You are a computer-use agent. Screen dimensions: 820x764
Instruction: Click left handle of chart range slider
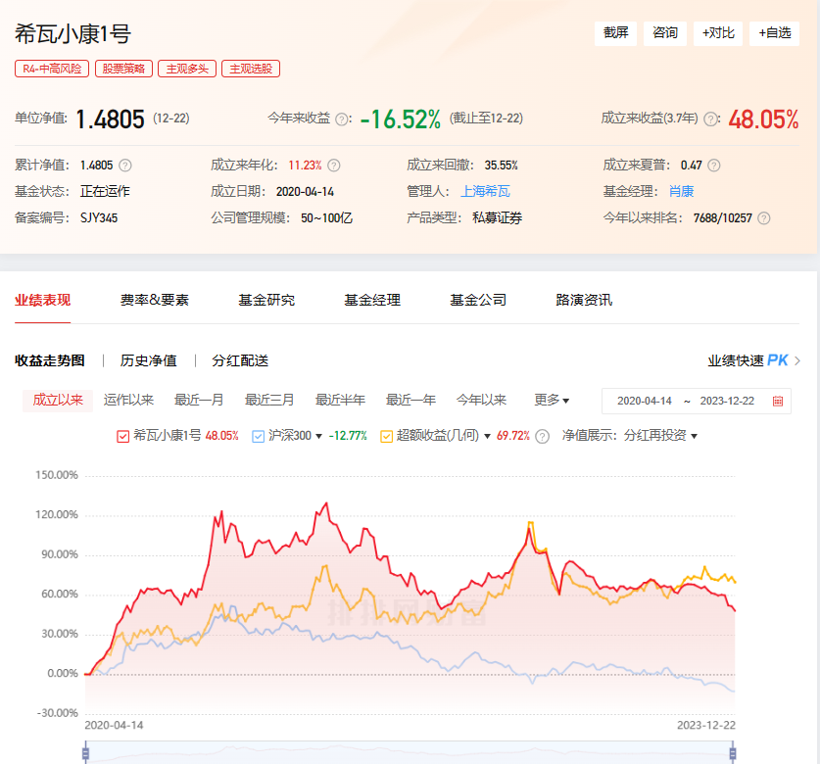click(x=86, y=753)
